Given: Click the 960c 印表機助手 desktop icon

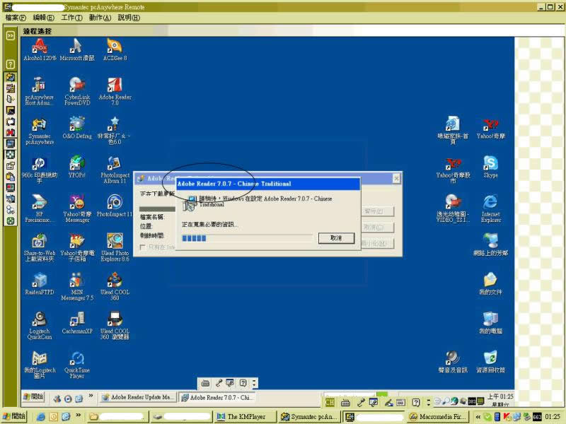Looking at the screenshot, I should [x=40, y=170].
